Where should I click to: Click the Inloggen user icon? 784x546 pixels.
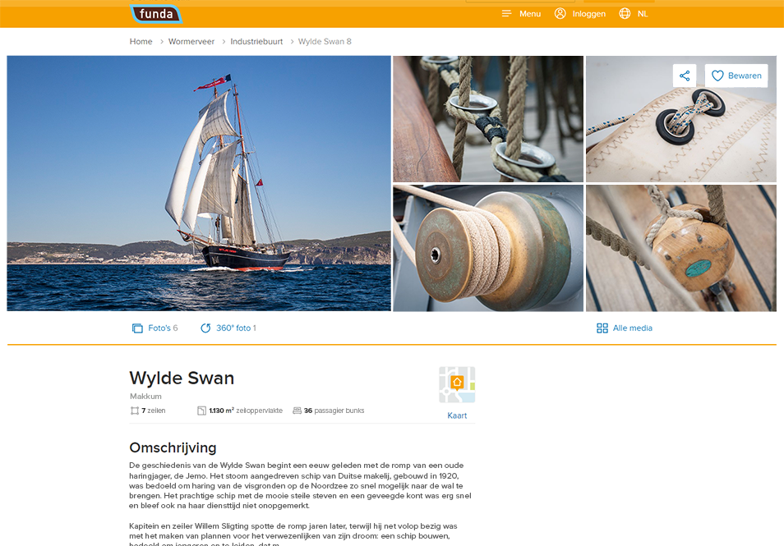(560, 13)
